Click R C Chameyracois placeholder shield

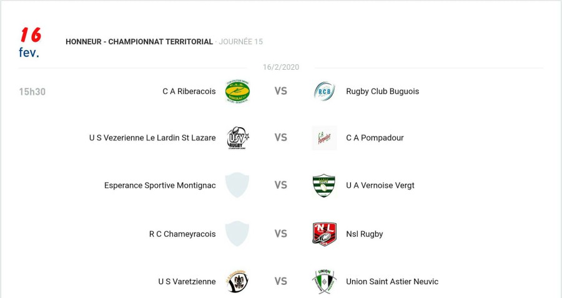click(237, 234)
